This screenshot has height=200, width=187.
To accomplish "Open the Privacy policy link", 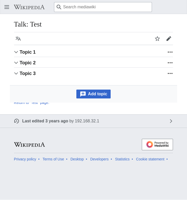I will pos(25,159).
